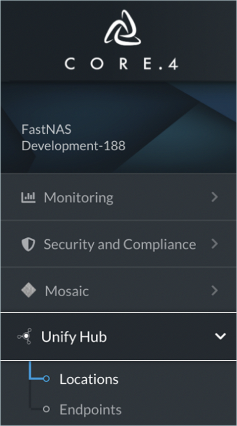
Task: Collapse the Unify Hub section arrow
Action: pos(220,336)
